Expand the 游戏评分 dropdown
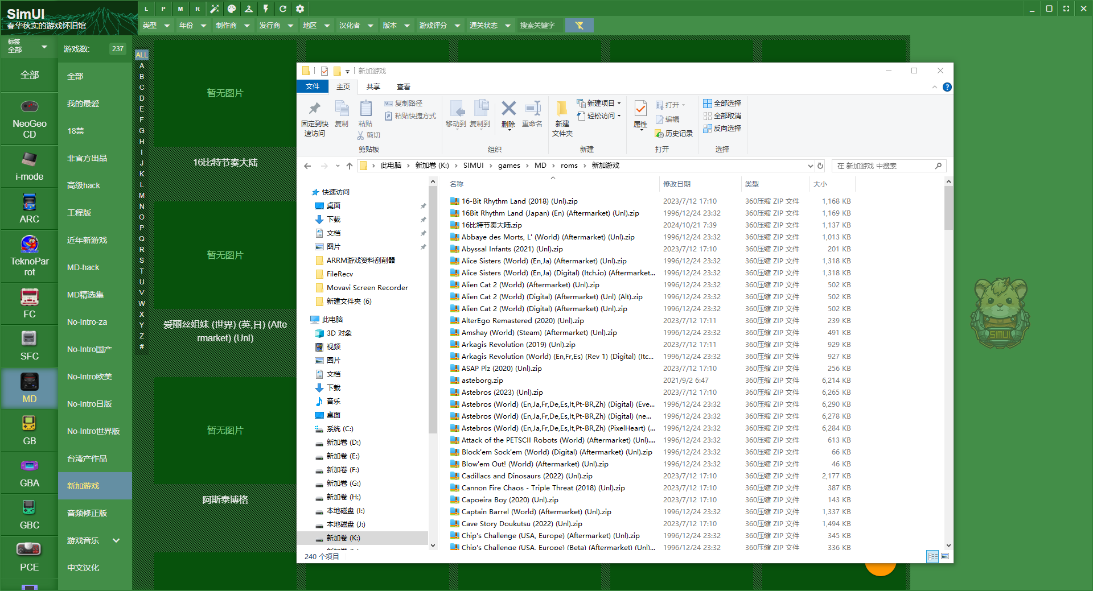Image resolution: width=1093 pixels, height=591 pixels. click(439, 26)
